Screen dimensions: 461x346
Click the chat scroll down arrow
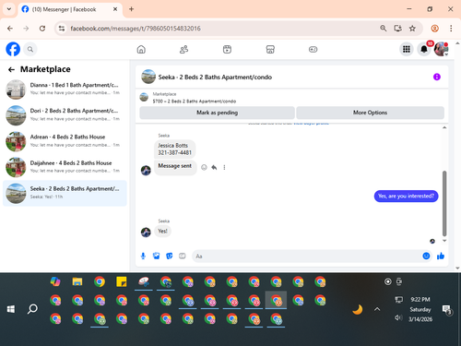pyautogui.click(x=444, y=241)
